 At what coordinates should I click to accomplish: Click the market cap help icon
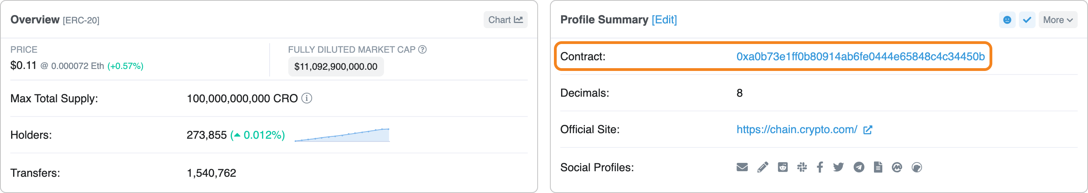422,49
